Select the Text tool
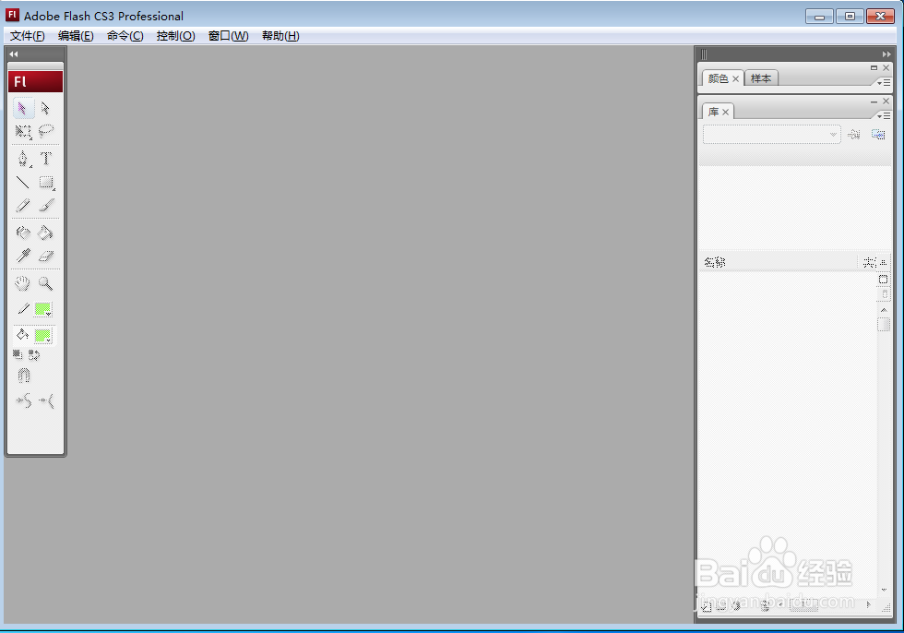This screenshot has height=633, width=904. click(45, 159)
